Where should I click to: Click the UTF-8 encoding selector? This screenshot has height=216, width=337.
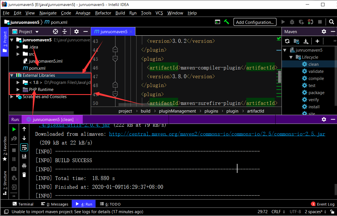[x=295, y=212]
